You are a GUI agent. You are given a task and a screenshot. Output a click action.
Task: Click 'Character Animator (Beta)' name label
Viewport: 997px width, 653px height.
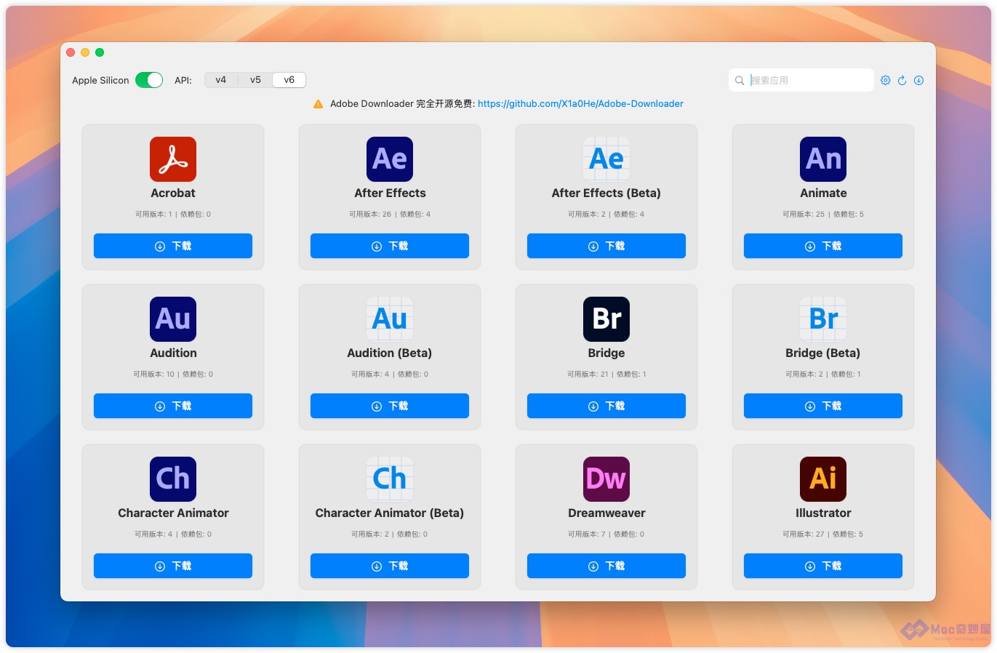[390, 513]
